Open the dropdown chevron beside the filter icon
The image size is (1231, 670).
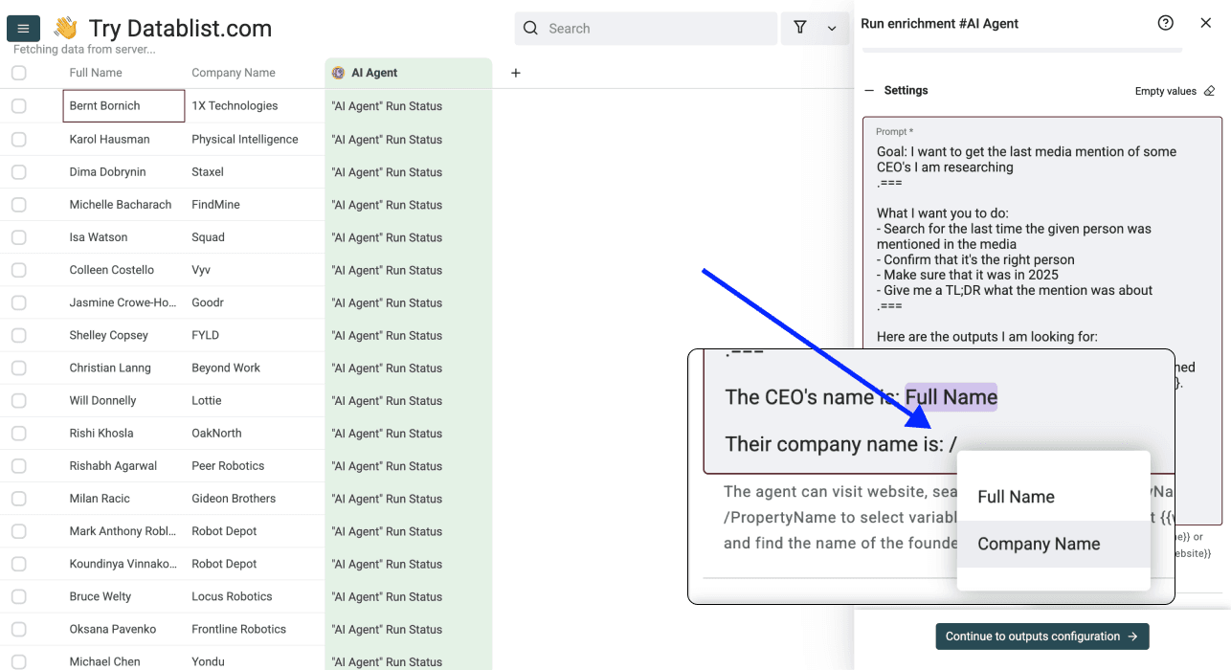pyautogui.click(x=831, y=29)
